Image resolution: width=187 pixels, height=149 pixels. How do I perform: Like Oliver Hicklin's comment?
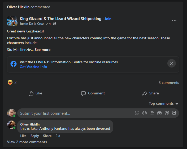click(23, 136)
